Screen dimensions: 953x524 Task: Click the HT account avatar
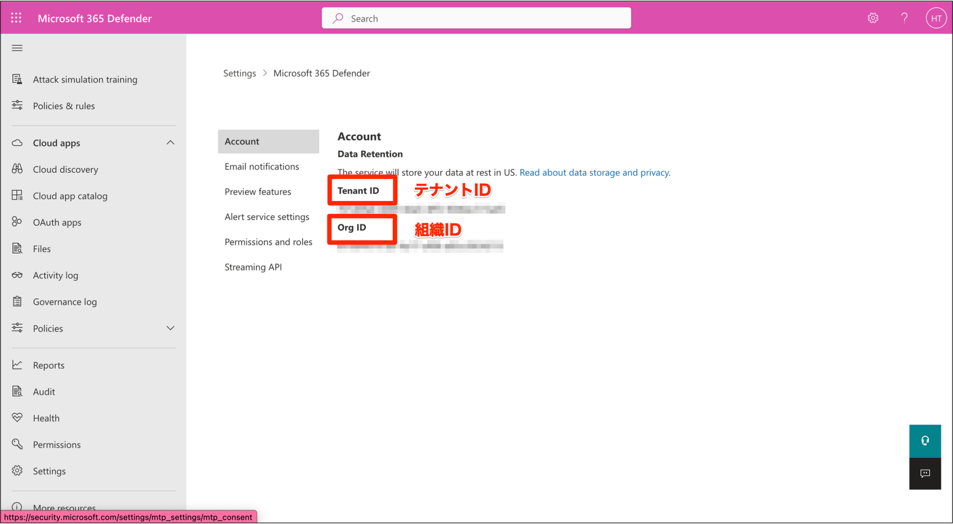coord(936,18)
